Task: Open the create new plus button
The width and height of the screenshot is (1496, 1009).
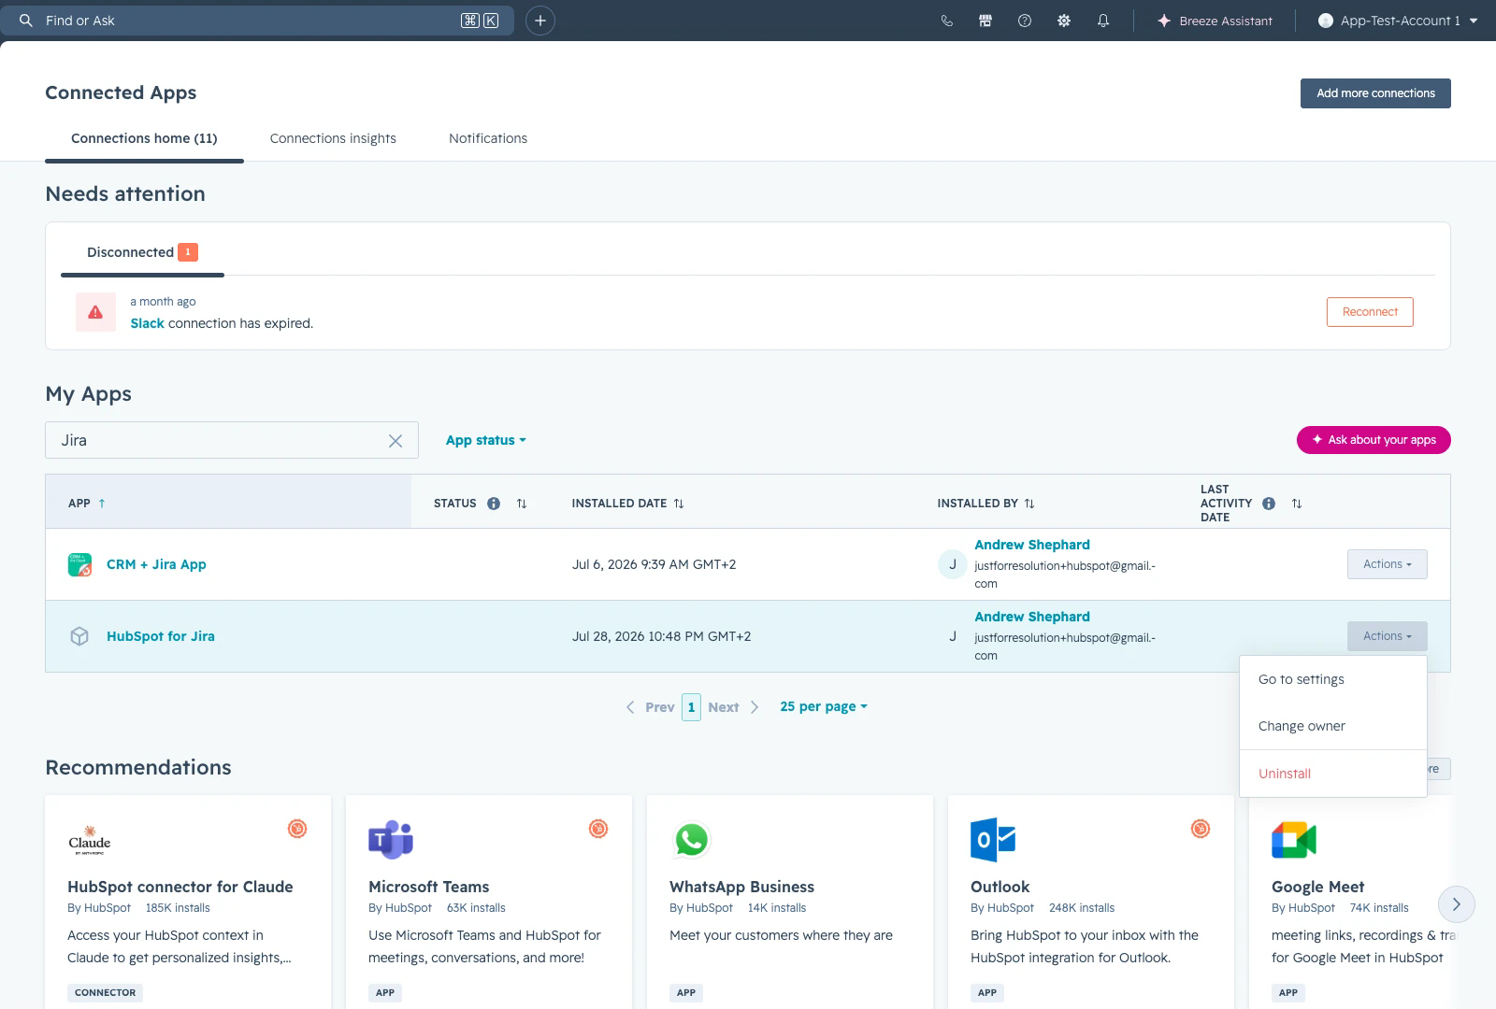Action: coord(540,21)
